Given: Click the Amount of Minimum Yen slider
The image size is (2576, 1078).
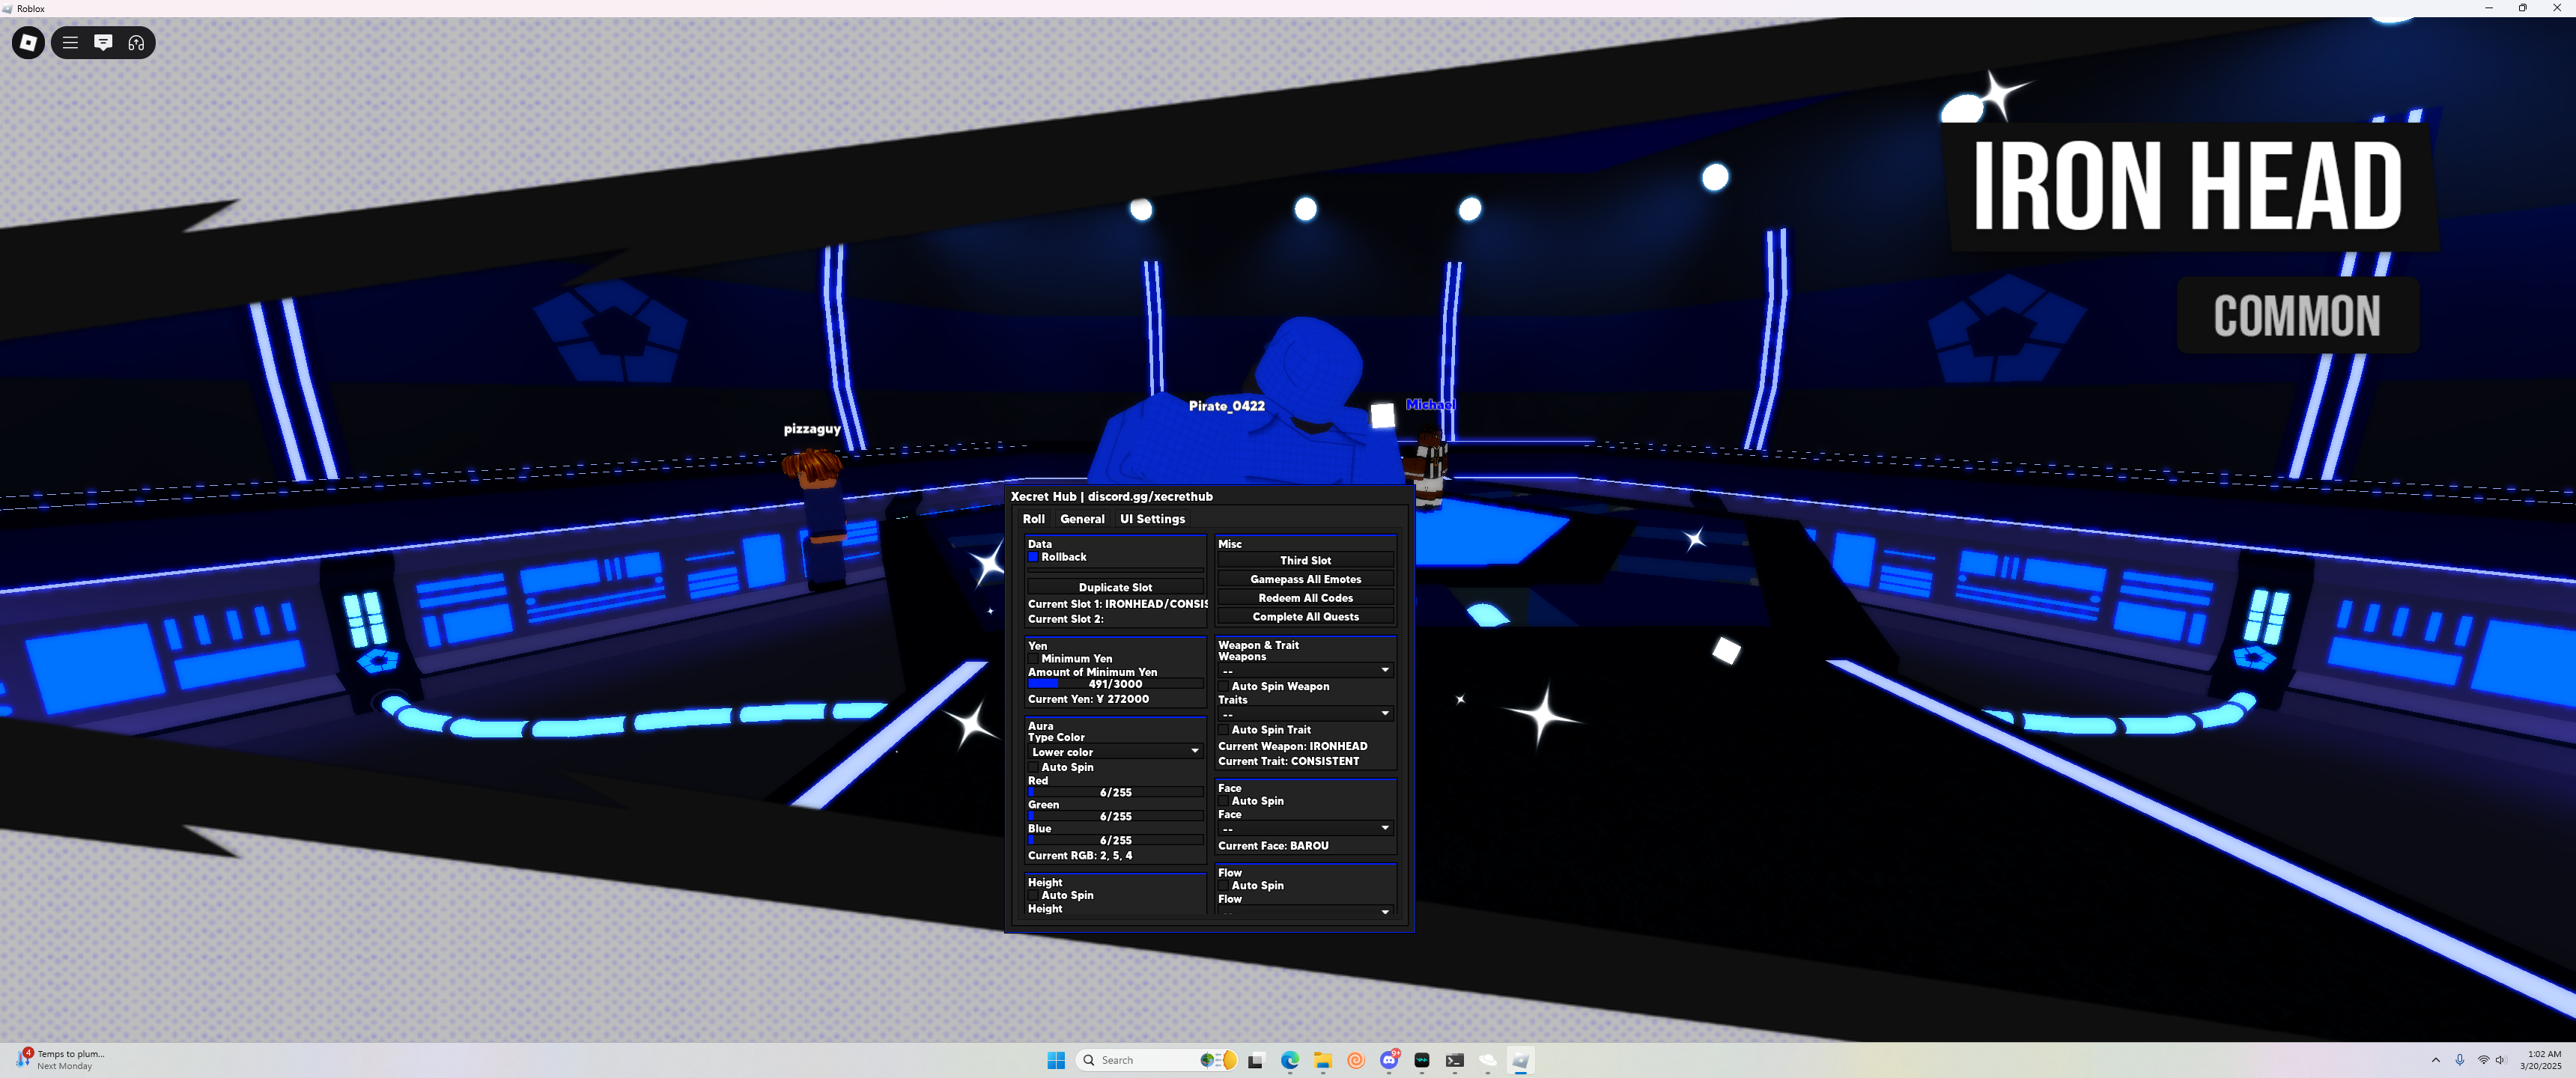Looking at the screenshot, I should click(1115, 684).
